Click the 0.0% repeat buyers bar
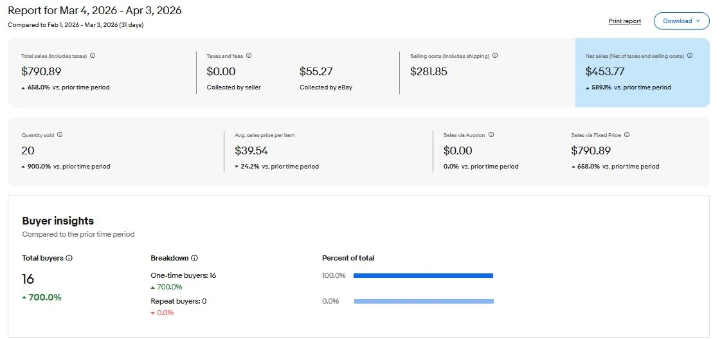The image size is (722, 339). 423,301
